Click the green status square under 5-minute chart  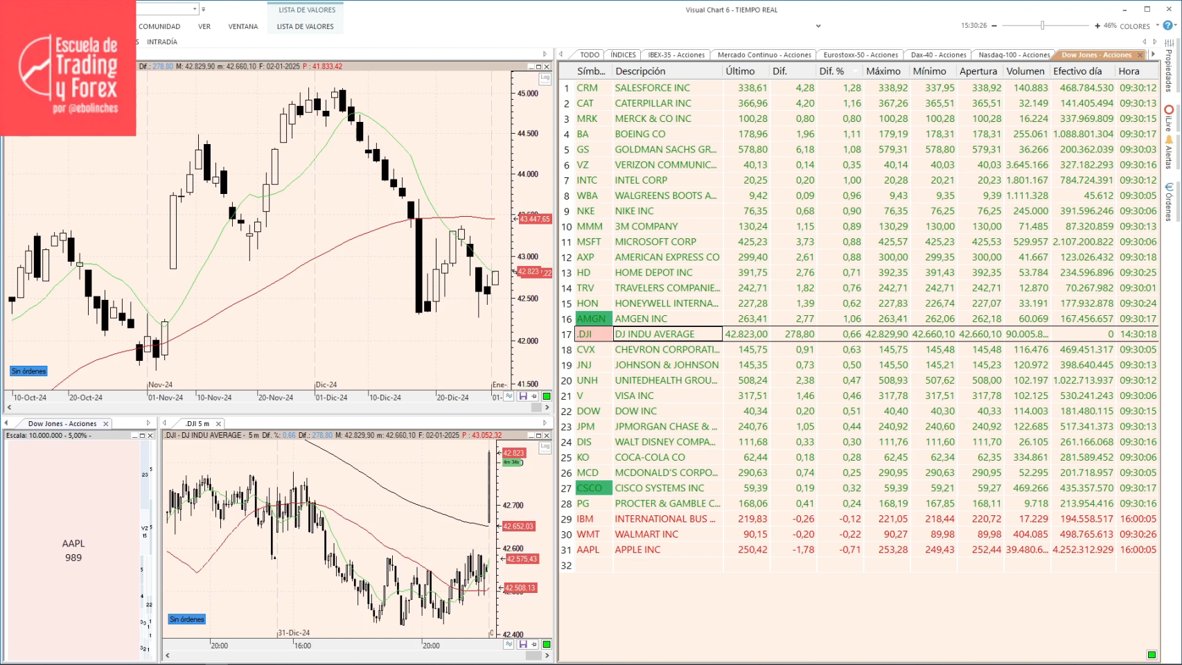547,644
